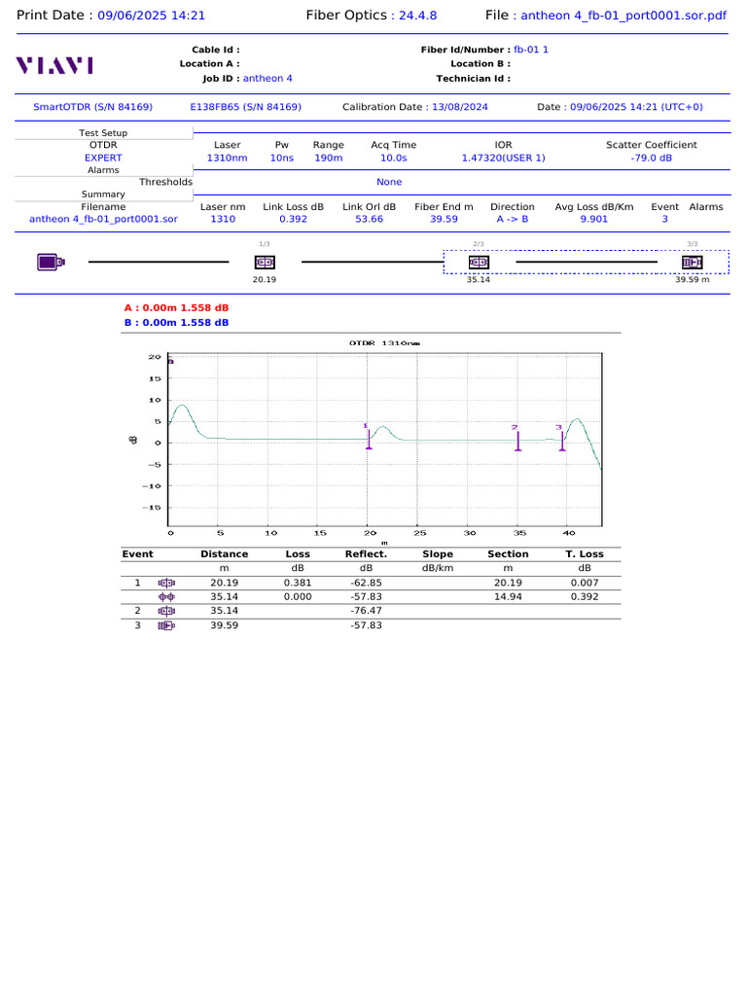Screen dimensions: 747x996
Task: Click module E138FB65 (S/N 84169)
Action: 246,107
